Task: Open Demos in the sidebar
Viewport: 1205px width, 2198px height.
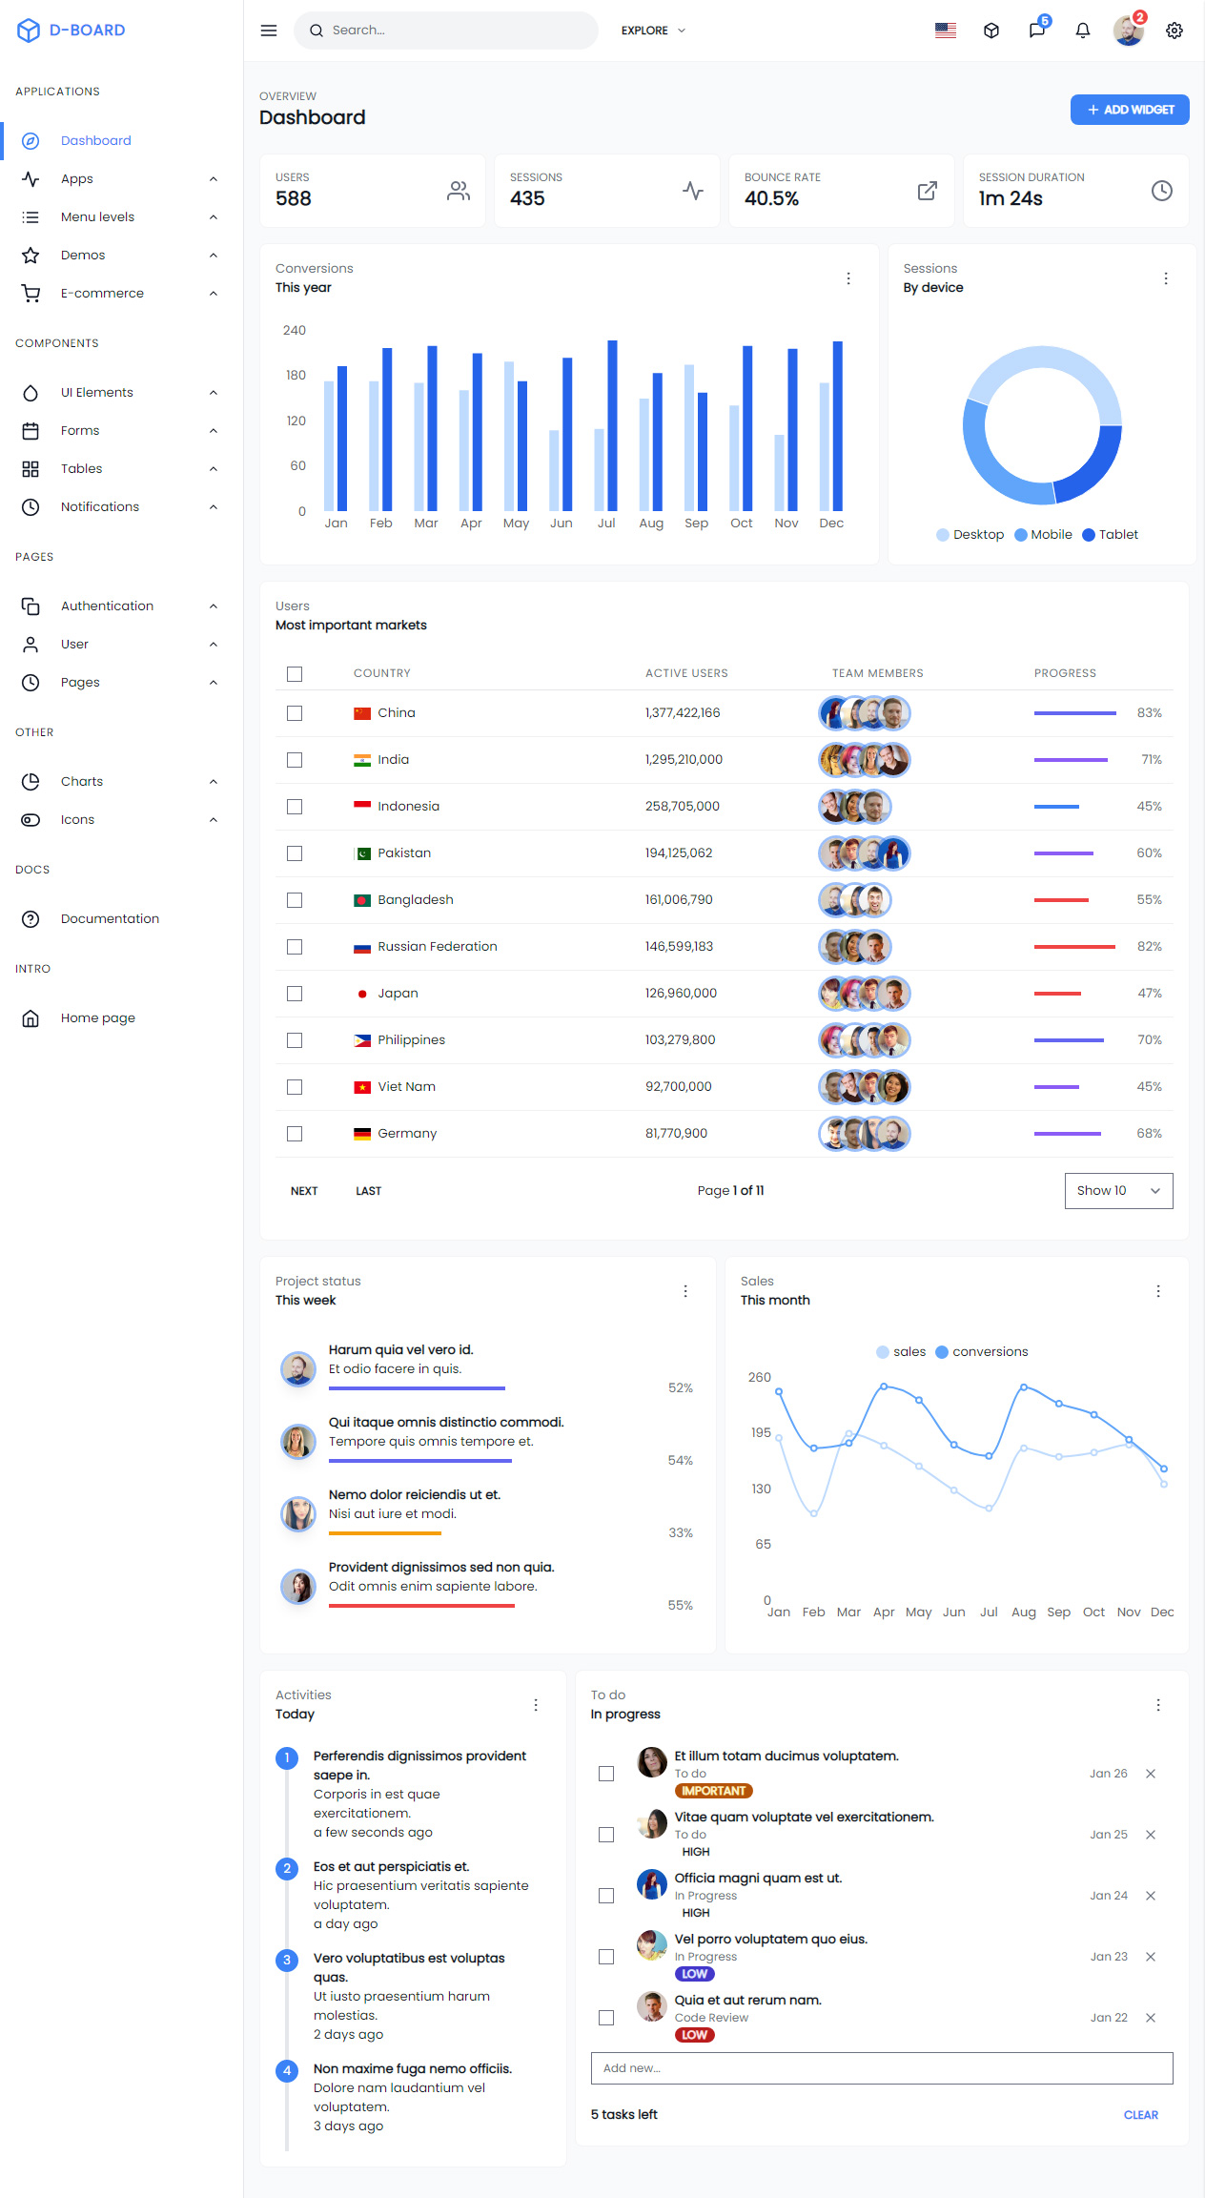Action: click(121, 256)
